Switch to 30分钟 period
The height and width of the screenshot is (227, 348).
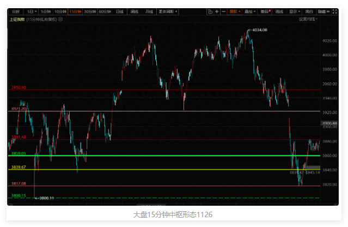(x=89, y=11)
